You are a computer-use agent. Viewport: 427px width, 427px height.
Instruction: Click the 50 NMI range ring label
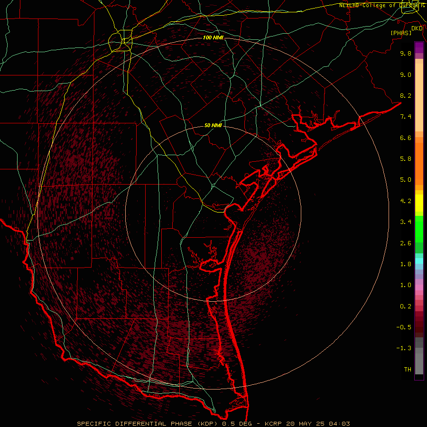[x=213, y=125]
